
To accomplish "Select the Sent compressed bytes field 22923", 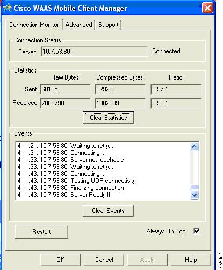I will click(x=120, y=89).
